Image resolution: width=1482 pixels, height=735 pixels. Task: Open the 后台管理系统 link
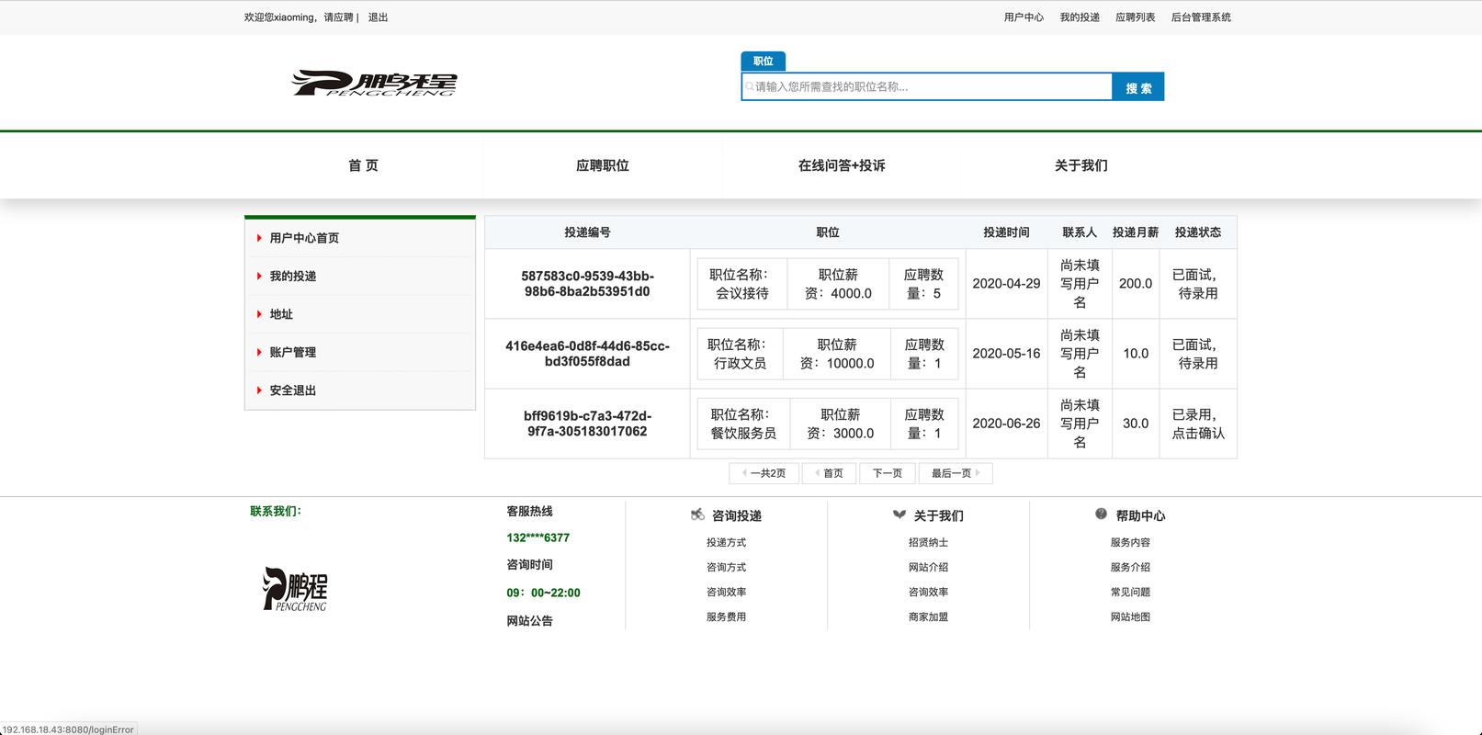[1201, 17]
